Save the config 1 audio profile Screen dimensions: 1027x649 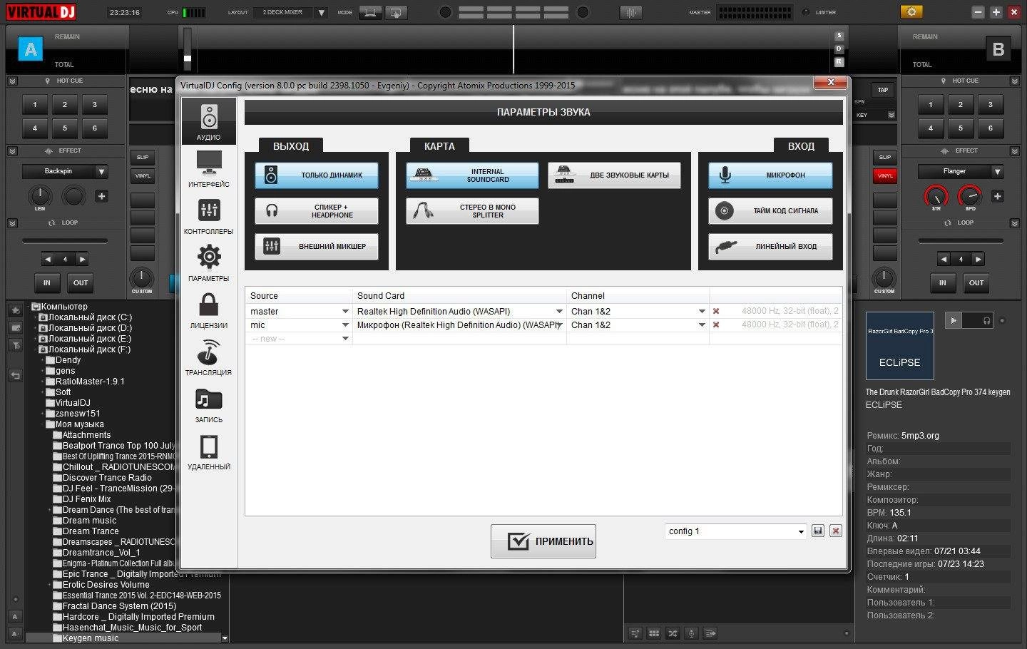[x=818, y=531]
